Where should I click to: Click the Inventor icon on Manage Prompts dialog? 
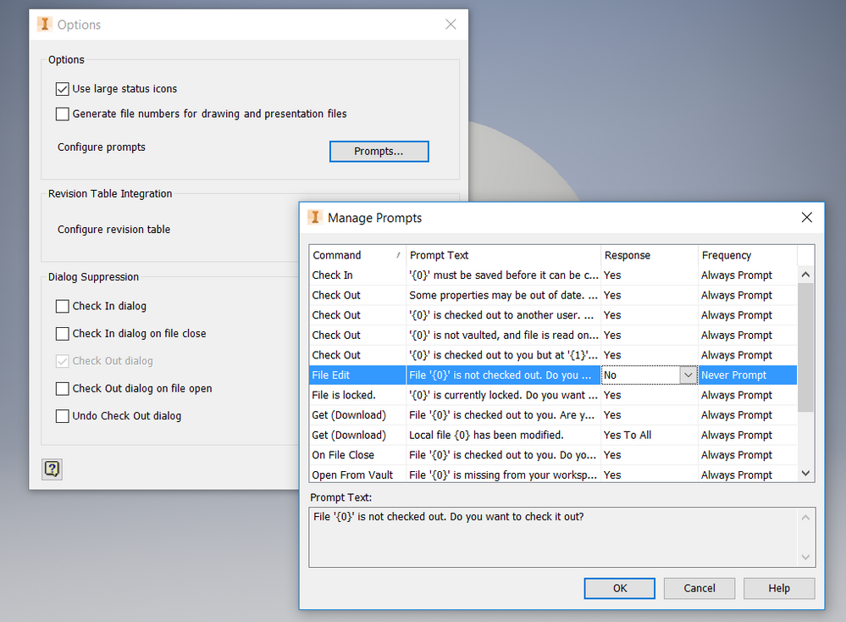[x=314, y=218]
